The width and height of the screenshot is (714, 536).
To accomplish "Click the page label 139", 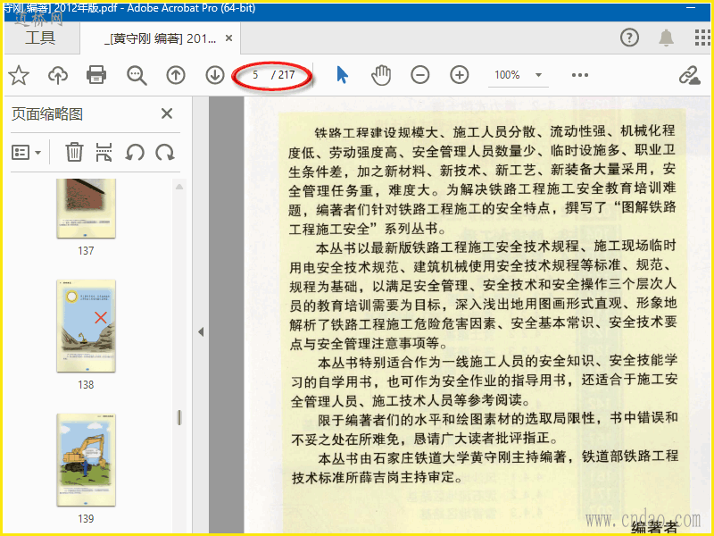I will click(x=86, y=519).
